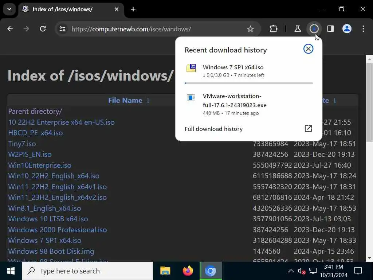Open the Parent directory link
This screenshot has height=280, width=373.
coord(35,111)
